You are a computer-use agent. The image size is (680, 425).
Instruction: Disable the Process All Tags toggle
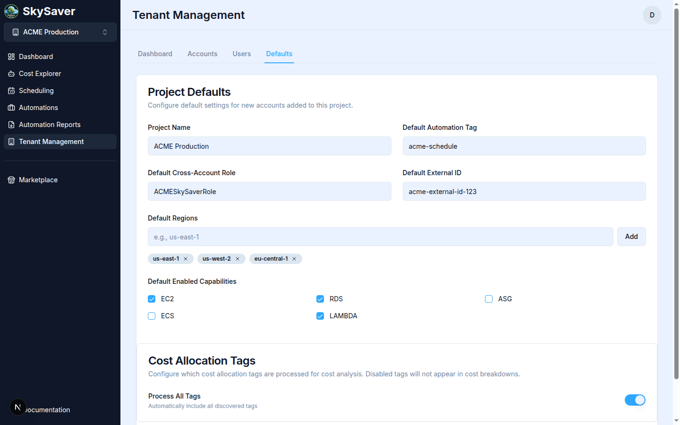tap(635, 399)
